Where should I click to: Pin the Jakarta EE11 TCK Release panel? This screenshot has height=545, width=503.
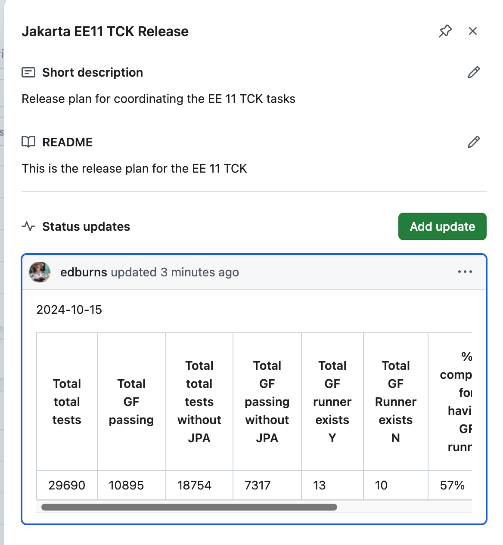point(445,31)
